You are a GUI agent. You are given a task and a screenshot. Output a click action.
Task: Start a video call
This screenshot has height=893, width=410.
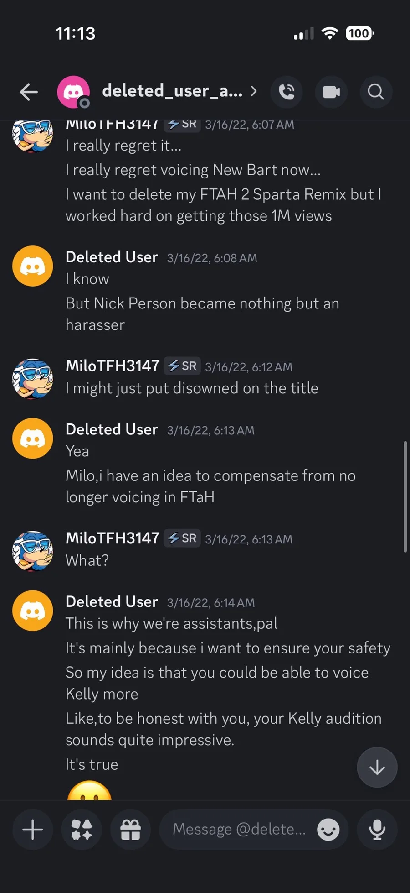[331, 92]
